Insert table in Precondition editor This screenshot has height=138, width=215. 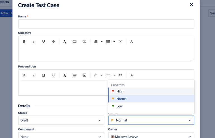point(75,75)
